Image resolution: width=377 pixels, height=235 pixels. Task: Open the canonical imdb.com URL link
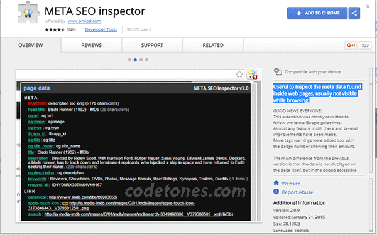83,197
